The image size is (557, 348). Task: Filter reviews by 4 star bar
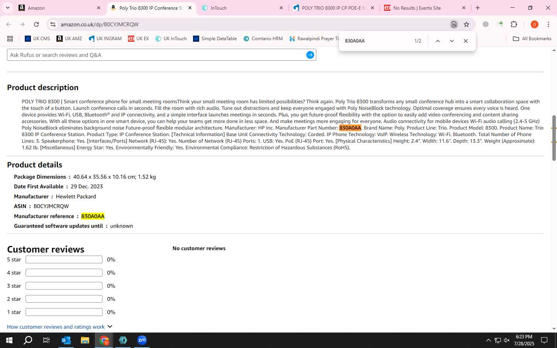tap(64, 273)
